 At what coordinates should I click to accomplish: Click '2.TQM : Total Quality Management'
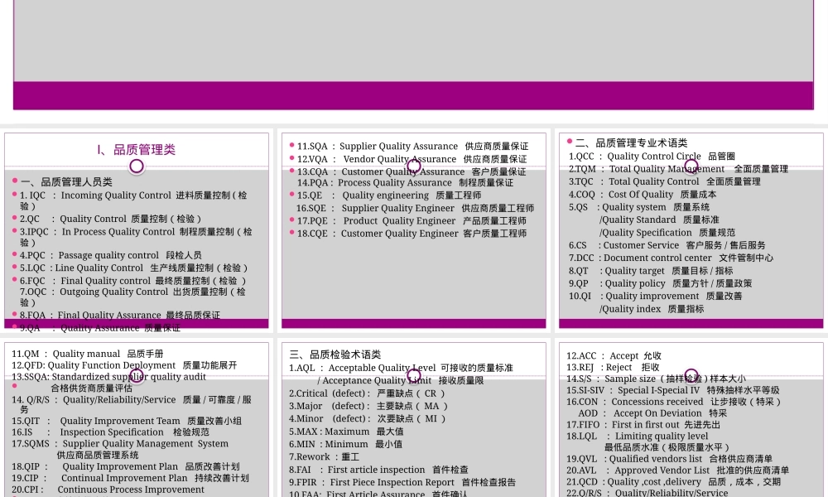tap(647, 169)
